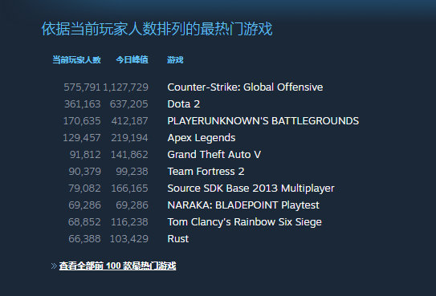Click NARAKA today's peak value 69,286
Image resolution: width=436 pixels, height=296 pixels.
132,205
